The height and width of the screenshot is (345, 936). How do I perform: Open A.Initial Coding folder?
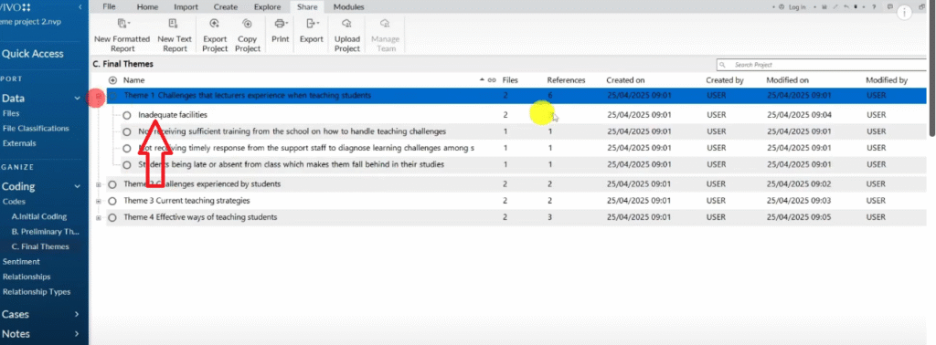[x=39, y=216]
